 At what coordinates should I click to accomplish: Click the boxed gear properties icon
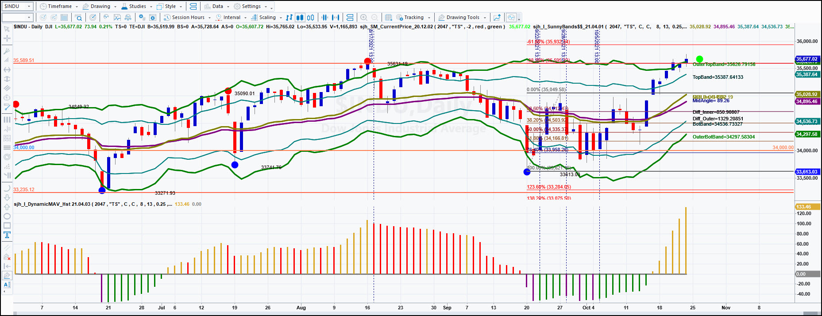153,17
